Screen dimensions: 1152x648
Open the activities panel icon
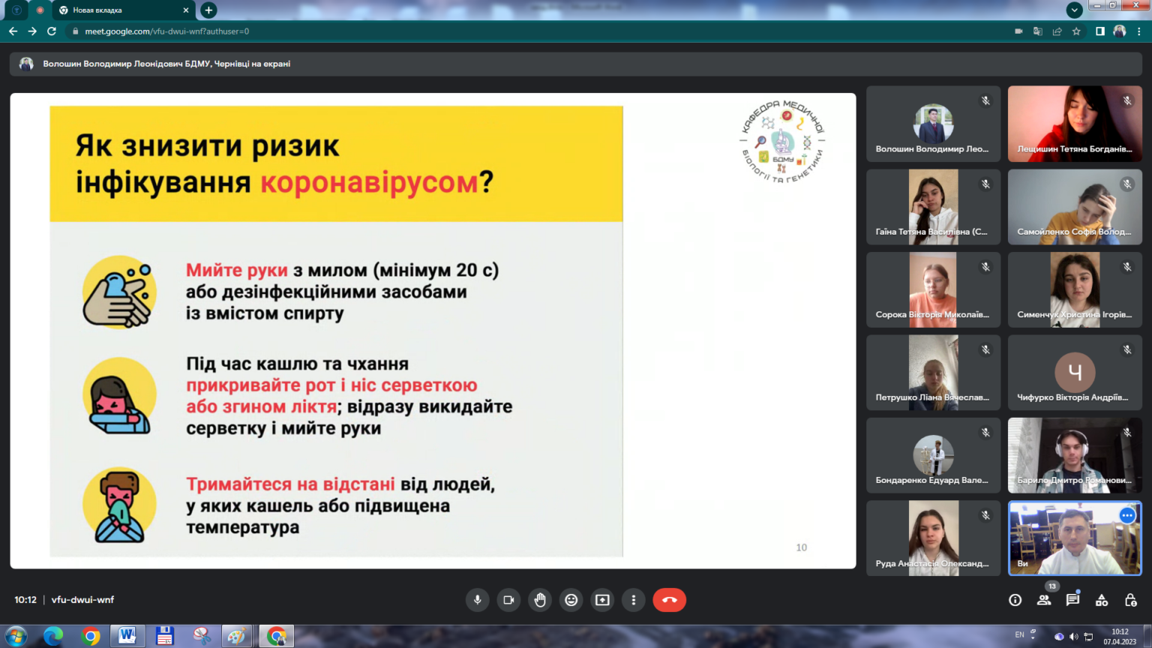click(x=1102, y=600)
